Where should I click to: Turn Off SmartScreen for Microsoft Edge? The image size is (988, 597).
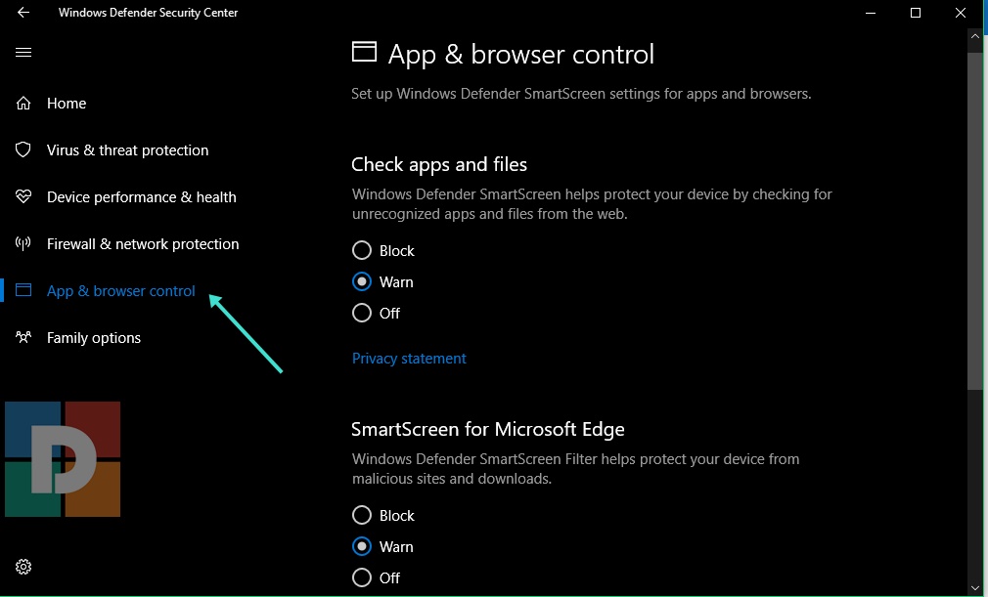pos(362,577)
